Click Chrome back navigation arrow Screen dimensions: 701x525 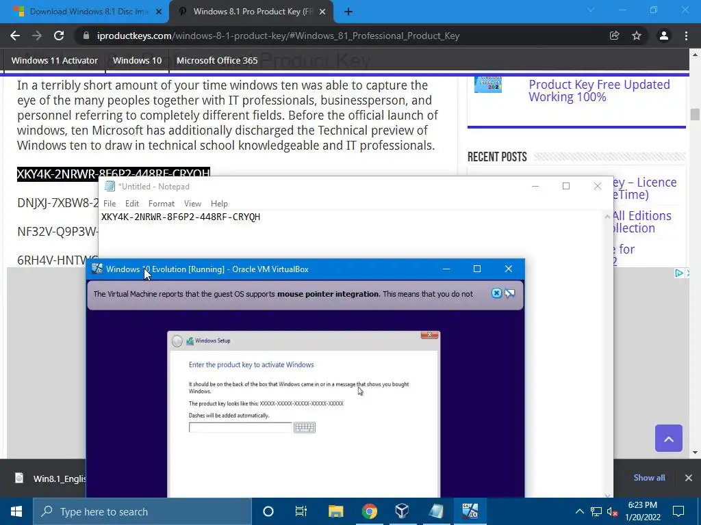tap(15, 36)
